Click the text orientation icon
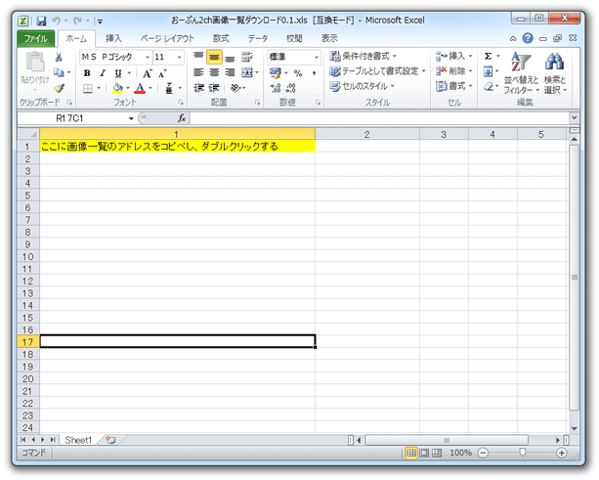Viewport: 599px width, 480px height. point(235,88)
